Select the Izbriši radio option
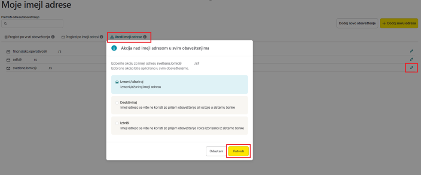Image resolution: width=421 pixels, height=175 pixels. 117,123
